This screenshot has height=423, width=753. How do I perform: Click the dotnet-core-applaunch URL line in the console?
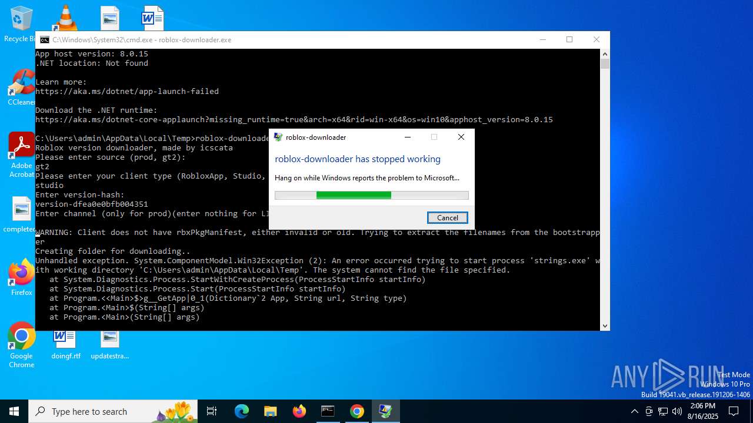pos(294,119)
